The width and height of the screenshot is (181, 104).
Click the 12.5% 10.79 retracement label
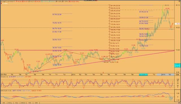click(x=57, y=65)
